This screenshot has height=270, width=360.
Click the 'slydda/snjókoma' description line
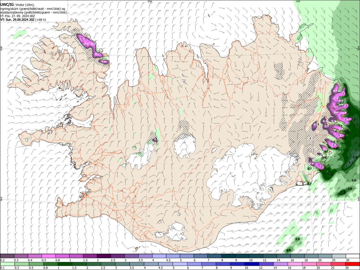[x=33, y=12]
